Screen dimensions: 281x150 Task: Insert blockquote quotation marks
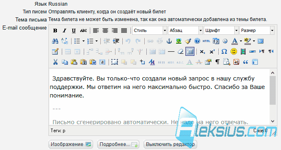246,62
